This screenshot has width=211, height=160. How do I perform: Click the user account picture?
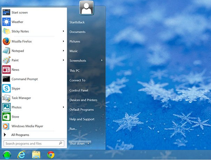86,8
